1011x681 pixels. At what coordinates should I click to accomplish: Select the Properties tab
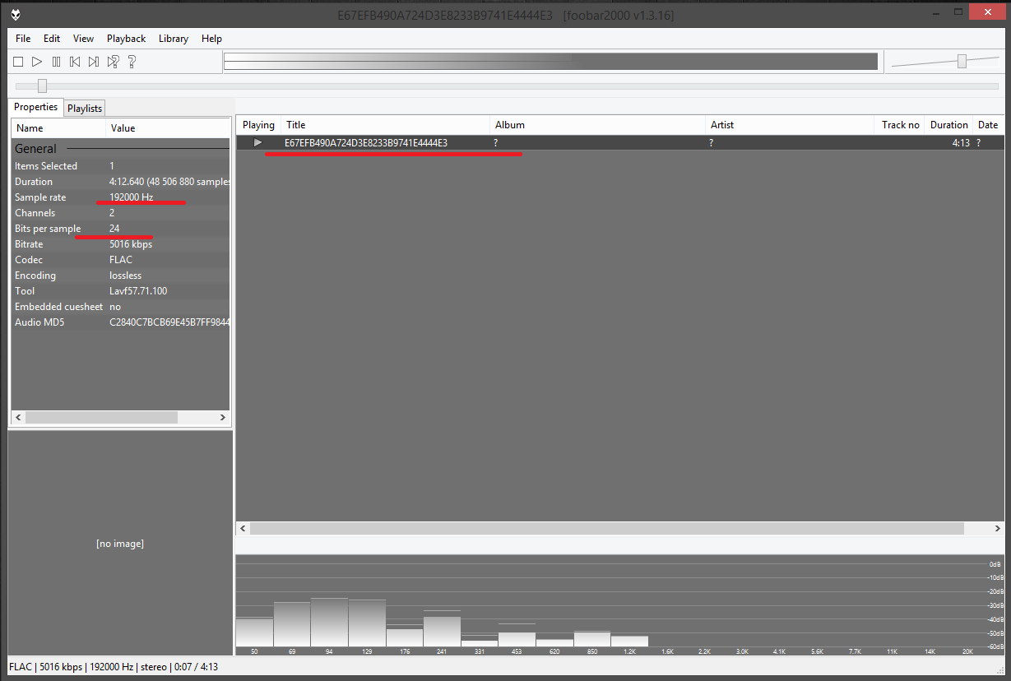pyautogui.click(x=35, y=107)
